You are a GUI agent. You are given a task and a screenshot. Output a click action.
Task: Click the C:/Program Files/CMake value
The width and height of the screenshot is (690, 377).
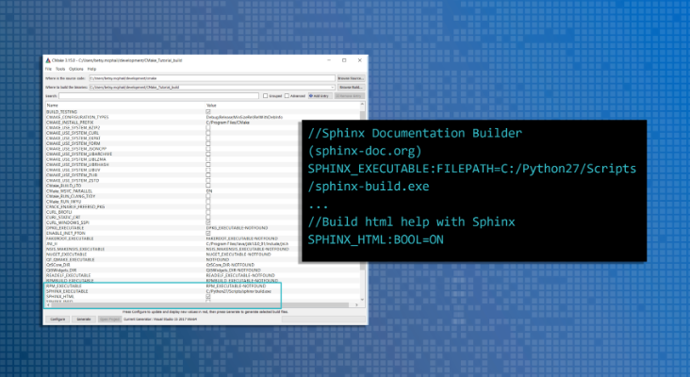point(228,123)
